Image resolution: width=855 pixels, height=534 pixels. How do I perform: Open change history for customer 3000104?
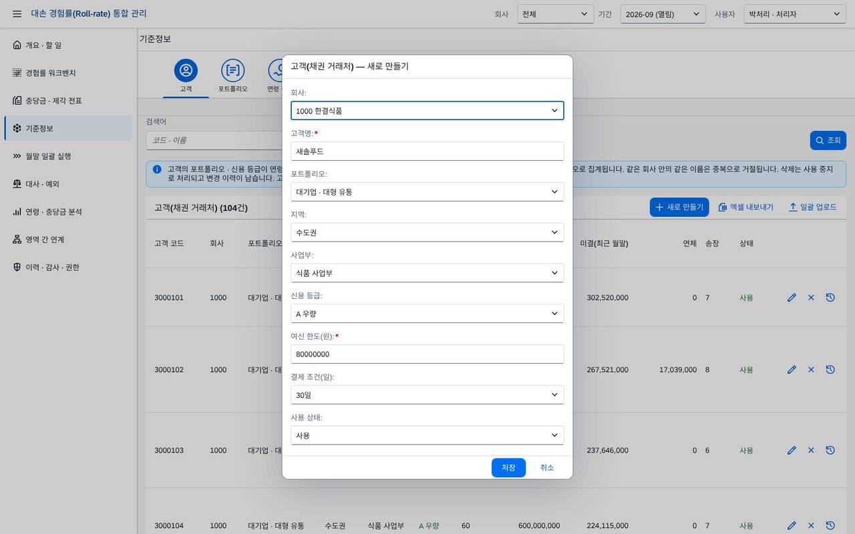click(830, 526)
